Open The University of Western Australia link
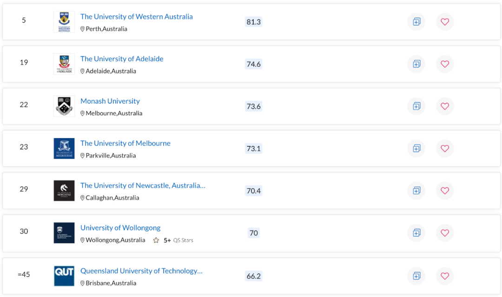Screen dimensions: 502x297 pos(137,16)
